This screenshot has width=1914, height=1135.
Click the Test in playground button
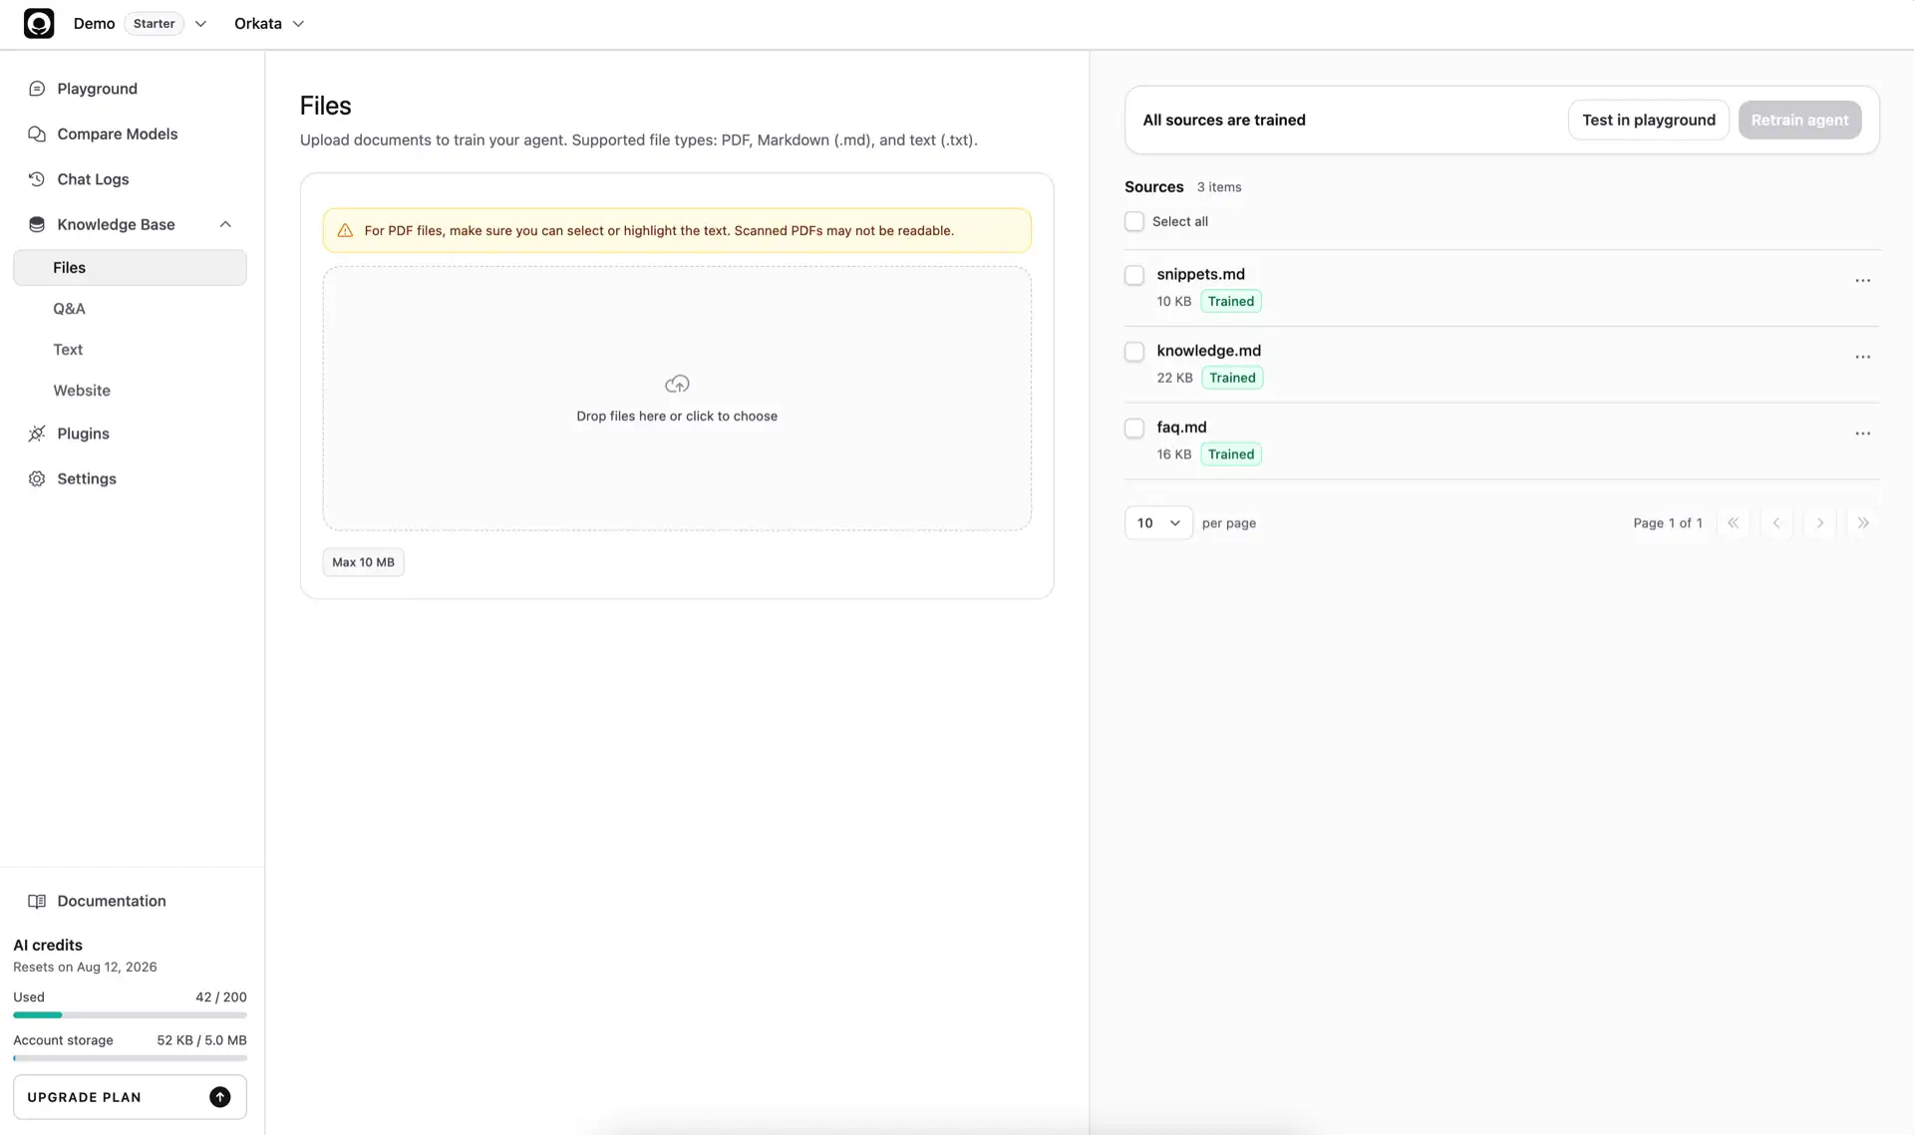[x=1649, y=120]
